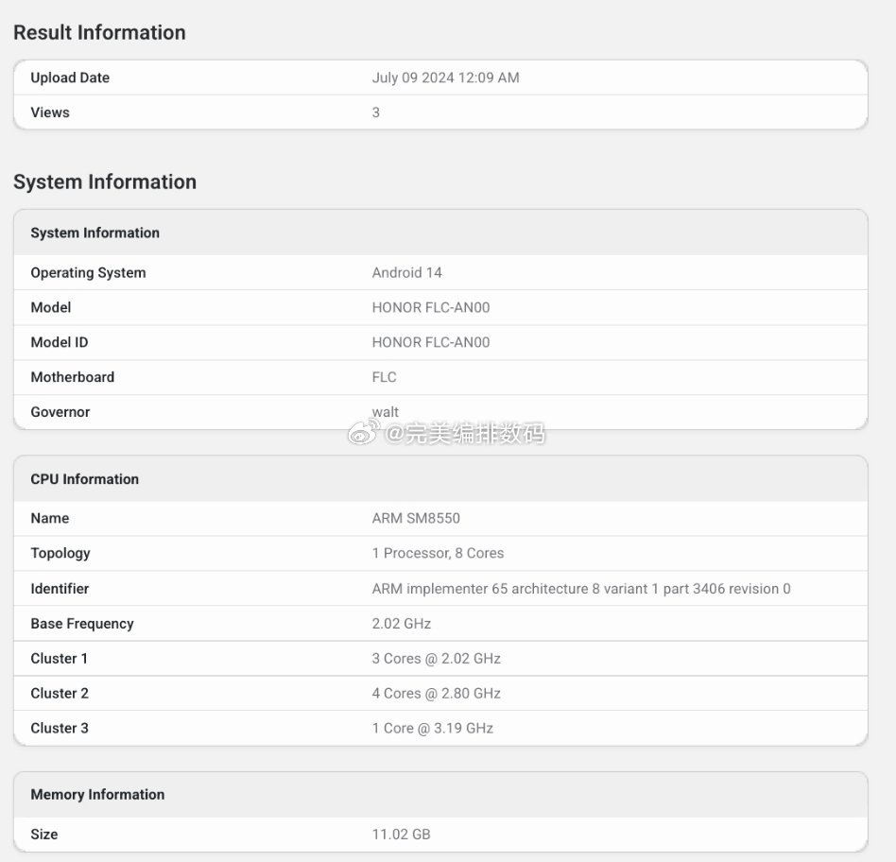Image resolution: width=896 pixels, height=862 pixels.
Task: Select the Android 14 operating system value
Action: coord(406,272)
